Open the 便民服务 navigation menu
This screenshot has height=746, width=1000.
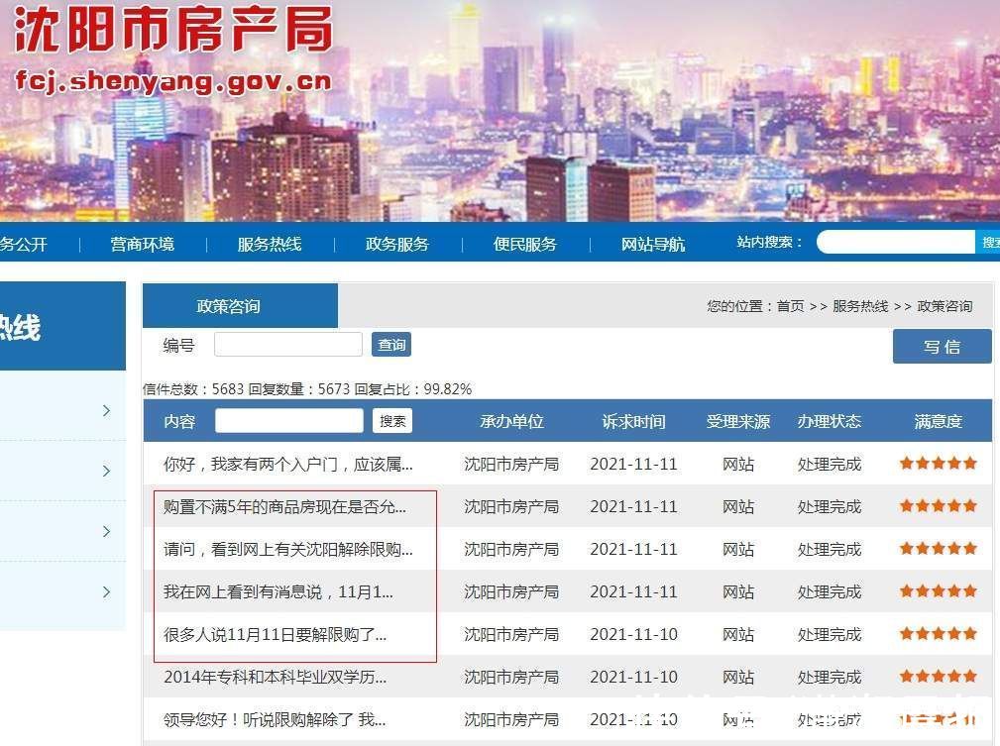[x=524, y=244]
